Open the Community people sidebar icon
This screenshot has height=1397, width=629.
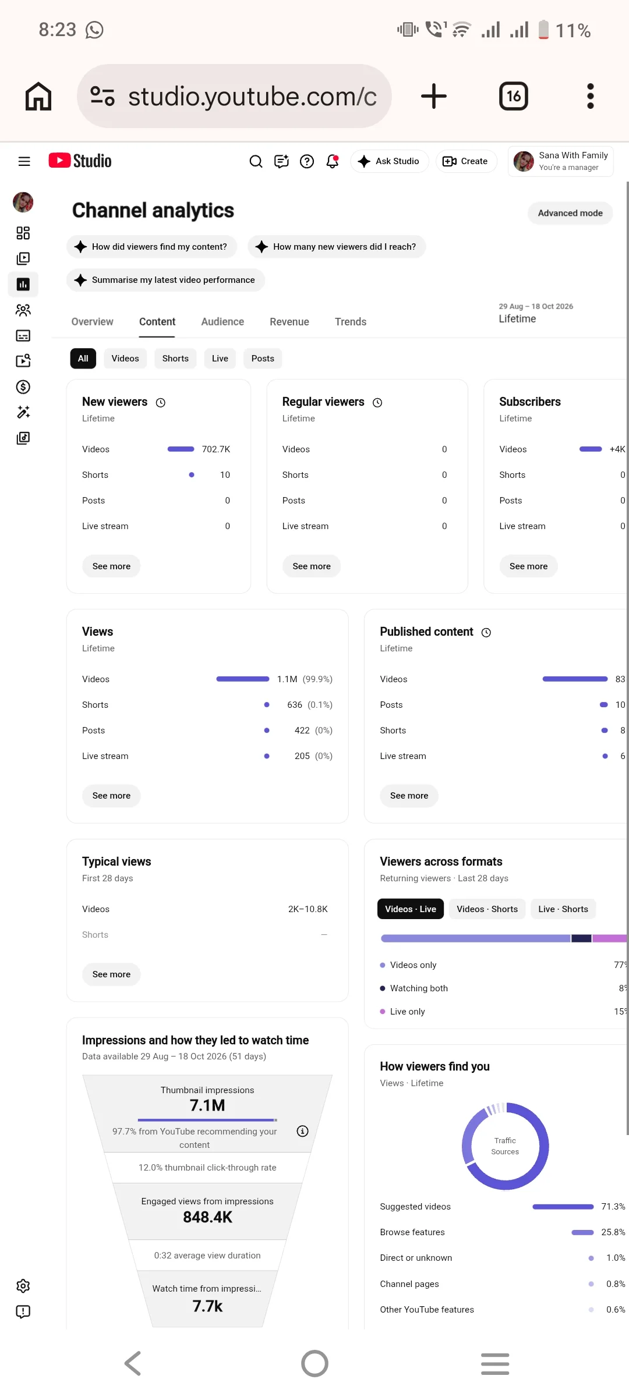[23, 310]
